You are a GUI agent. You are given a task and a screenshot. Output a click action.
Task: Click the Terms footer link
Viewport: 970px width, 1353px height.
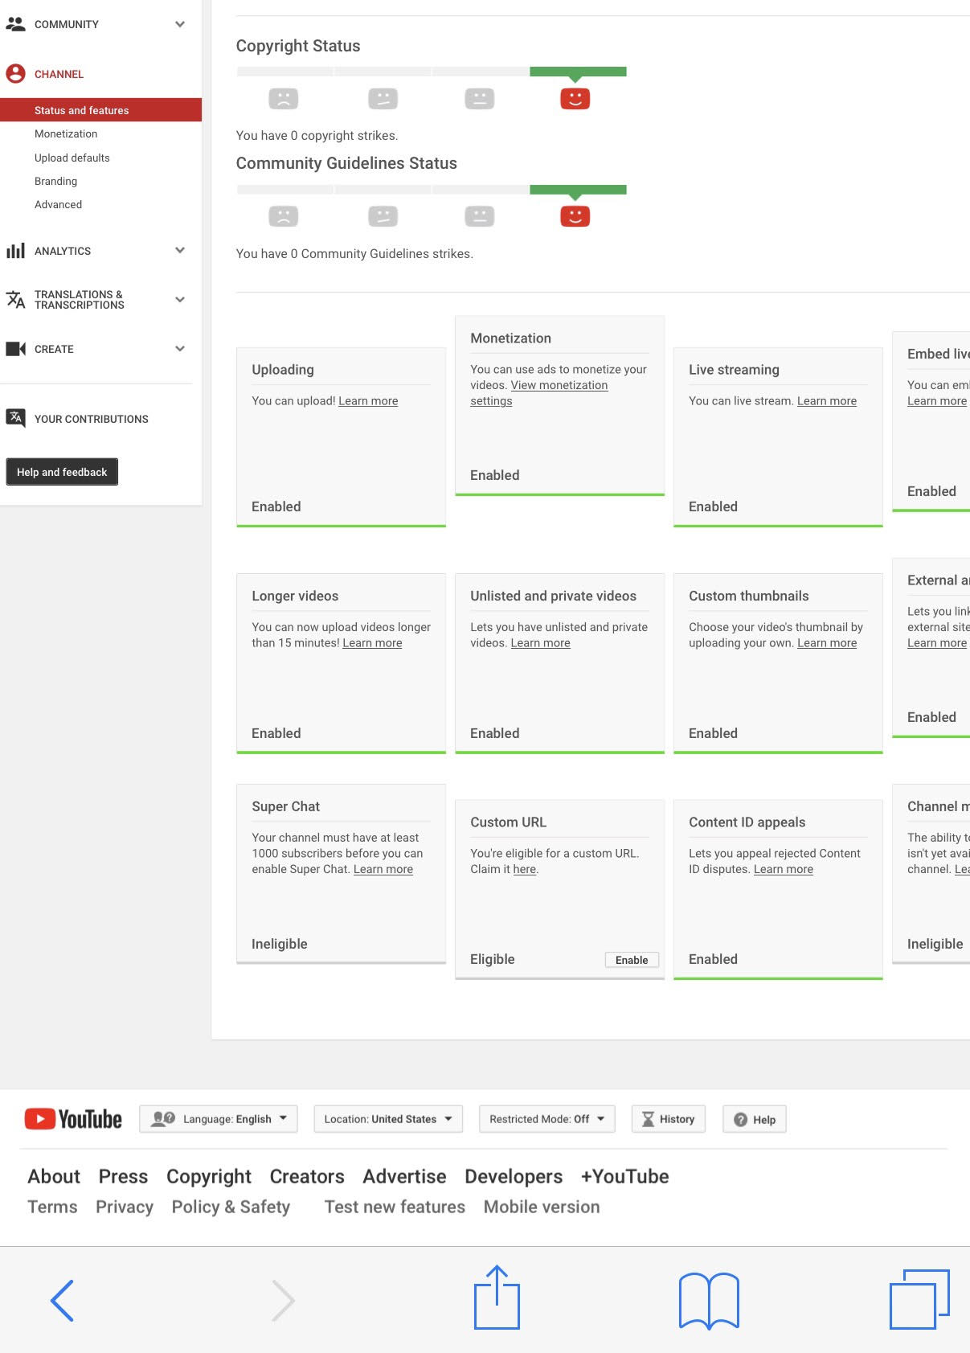[x=52, y=1207]
